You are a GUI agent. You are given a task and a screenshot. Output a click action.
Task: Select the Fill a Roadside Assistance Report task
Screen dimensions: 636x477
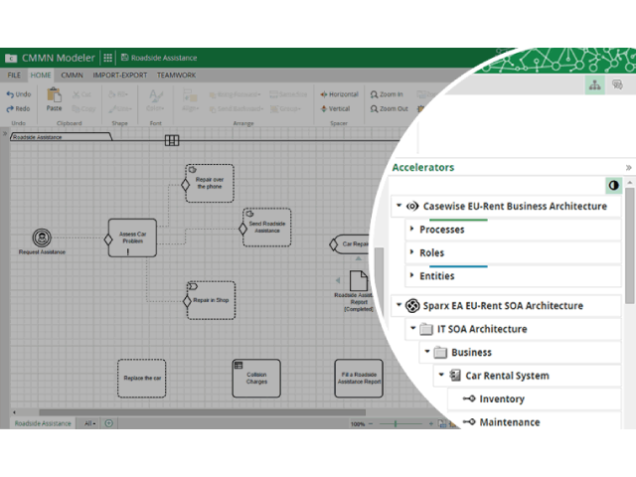[359, 378]
